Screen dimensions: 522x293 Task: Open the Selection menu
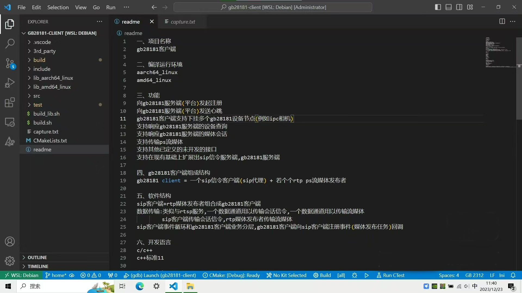(58, 7)
